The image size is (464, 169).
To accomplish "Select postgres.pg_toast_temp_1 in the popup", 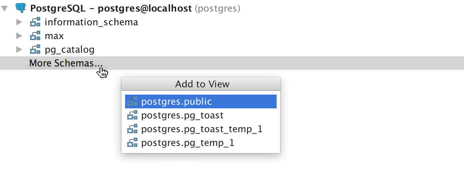I will tap(201, 129).
